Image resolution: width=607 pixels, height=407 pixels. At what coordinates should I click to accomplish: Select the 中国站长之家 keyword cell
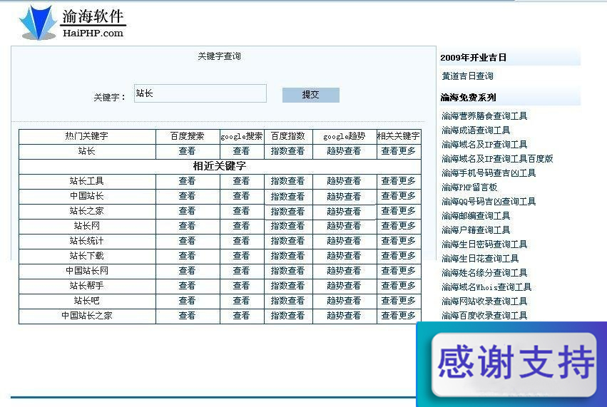(87, 316)
